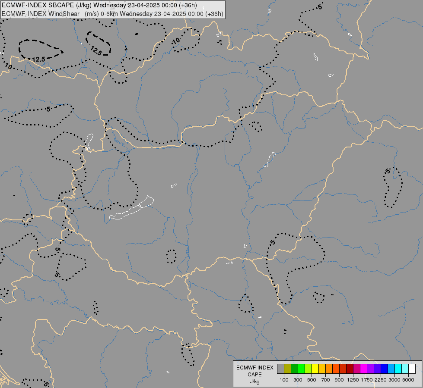
Task: Click the legend value 1750
Action: click(367, 380)
